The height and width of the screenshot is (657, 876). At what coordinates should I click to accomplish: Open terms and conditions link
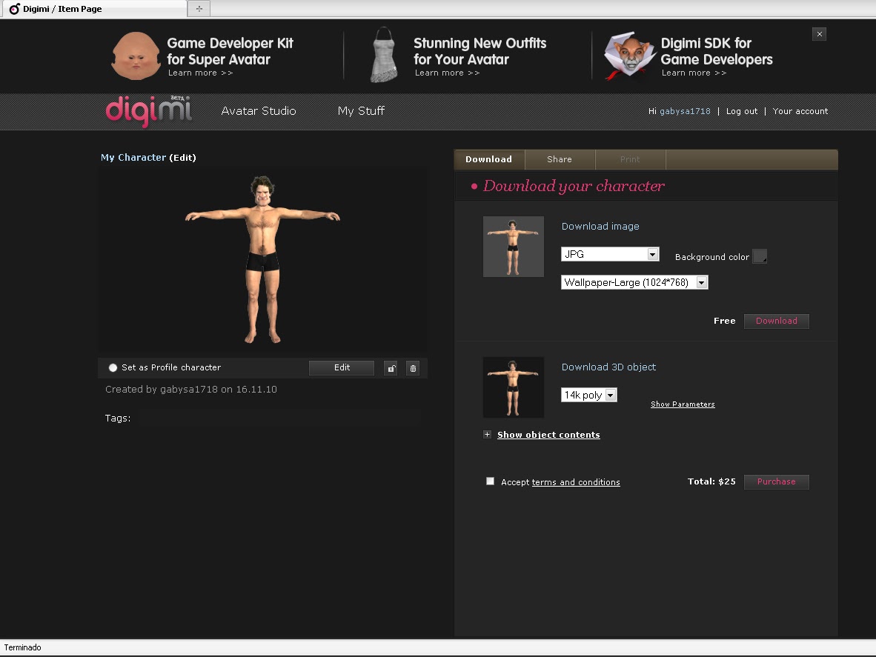click(x=576, y=482)
